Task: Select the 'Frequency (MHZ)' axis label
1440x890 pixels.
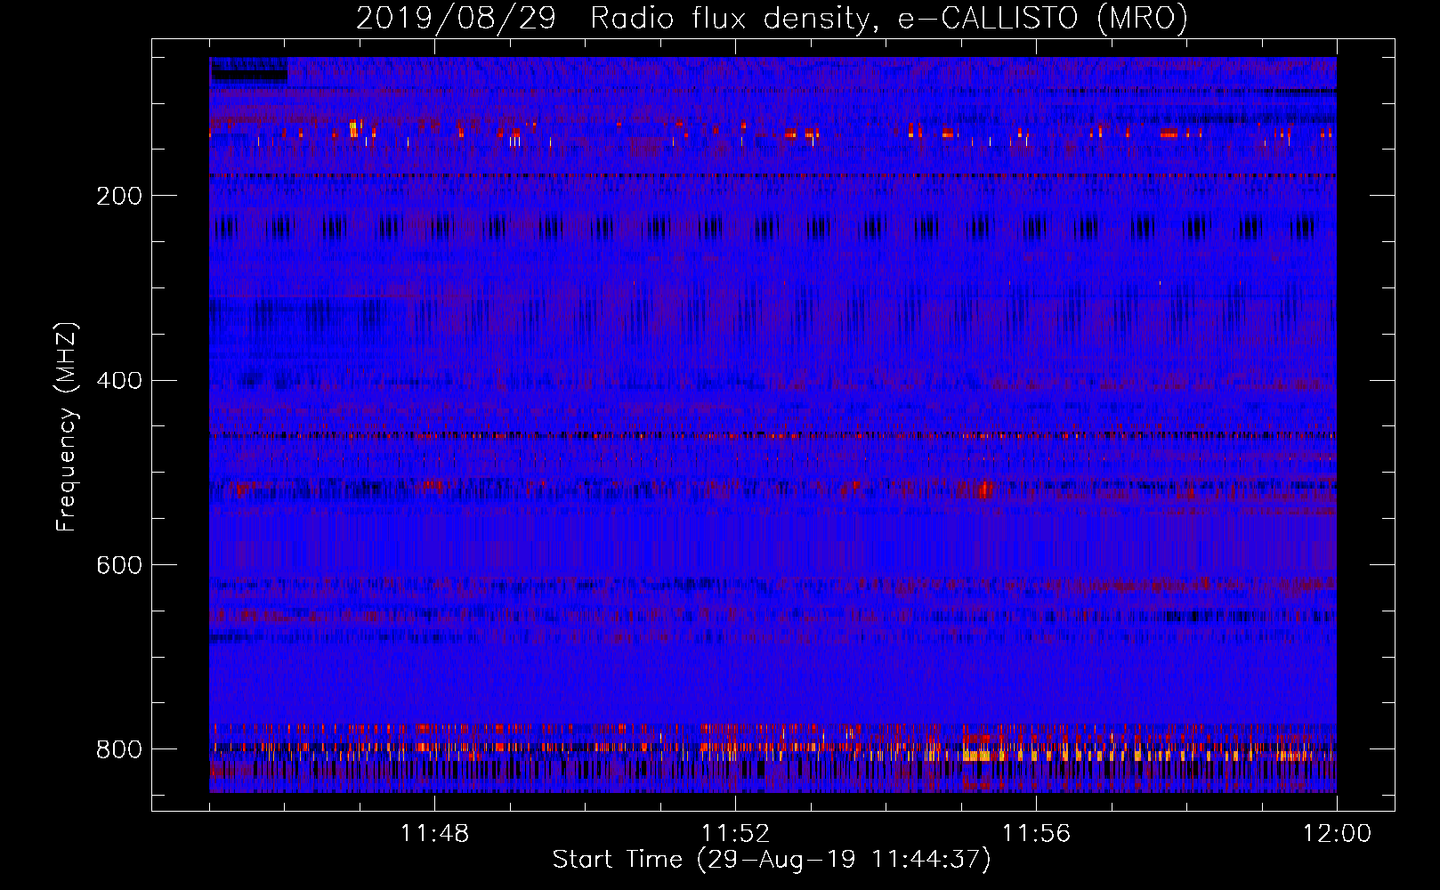Action: coord(67,427)
